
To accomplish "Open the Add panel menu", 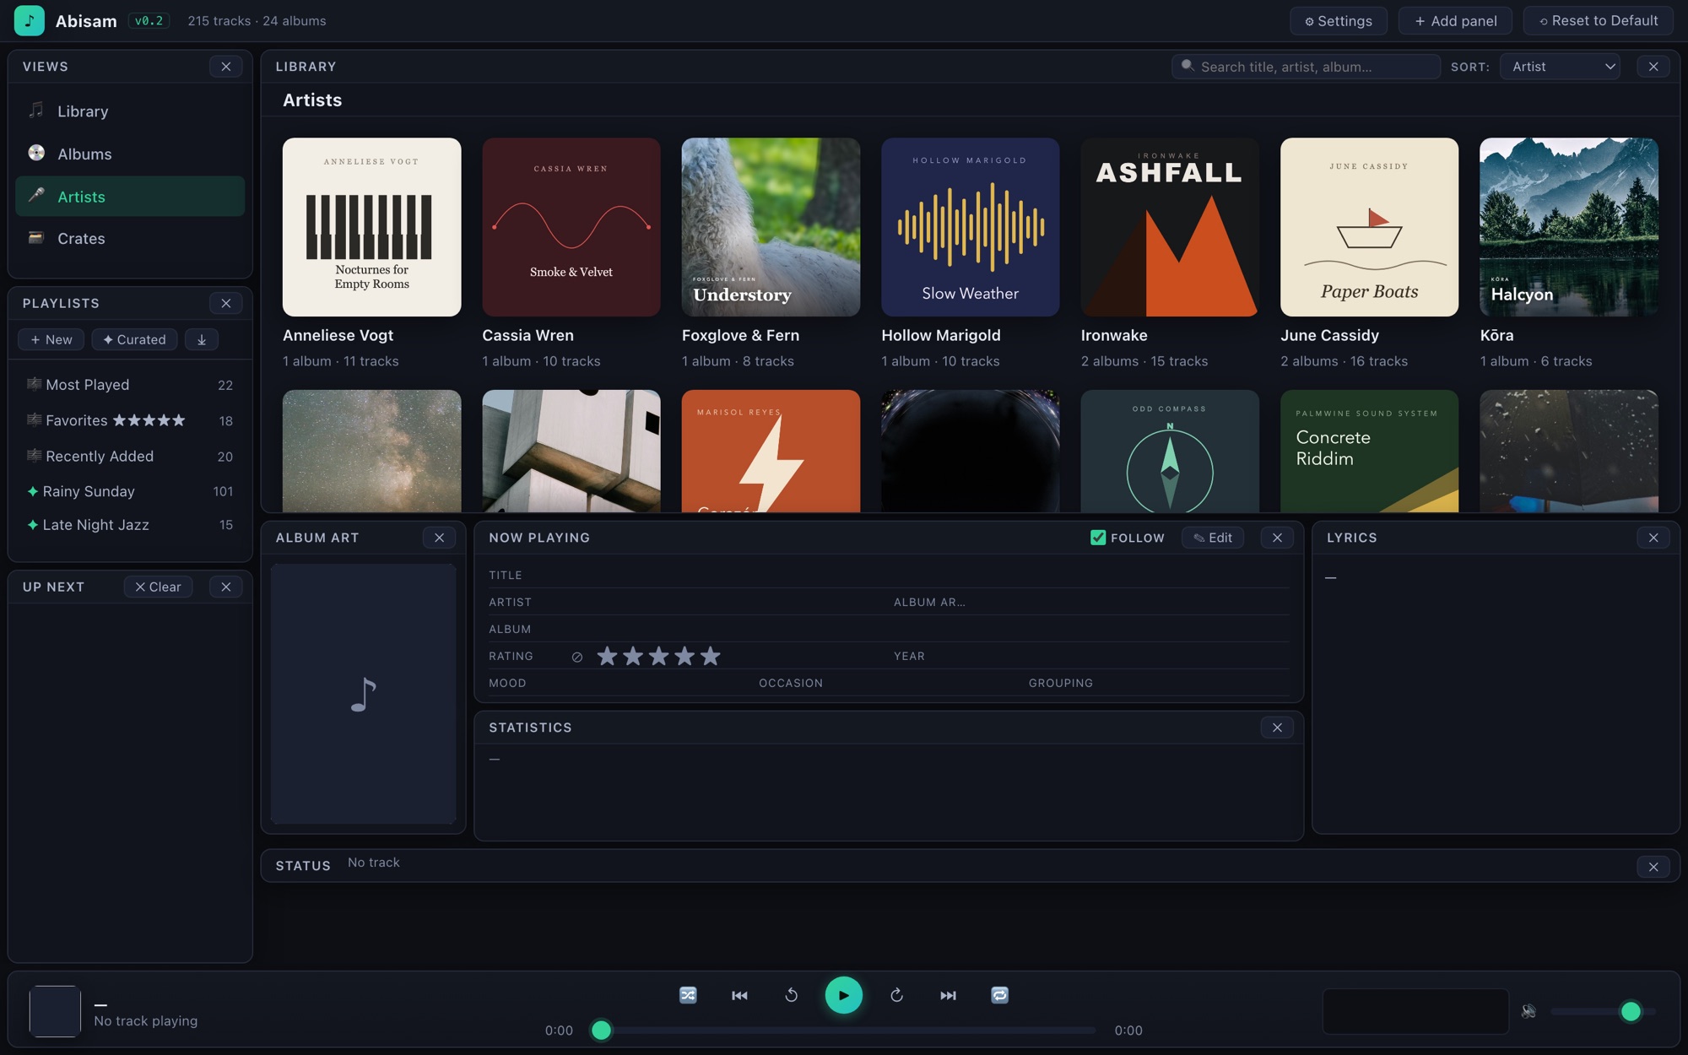I will pos(1456,21).
